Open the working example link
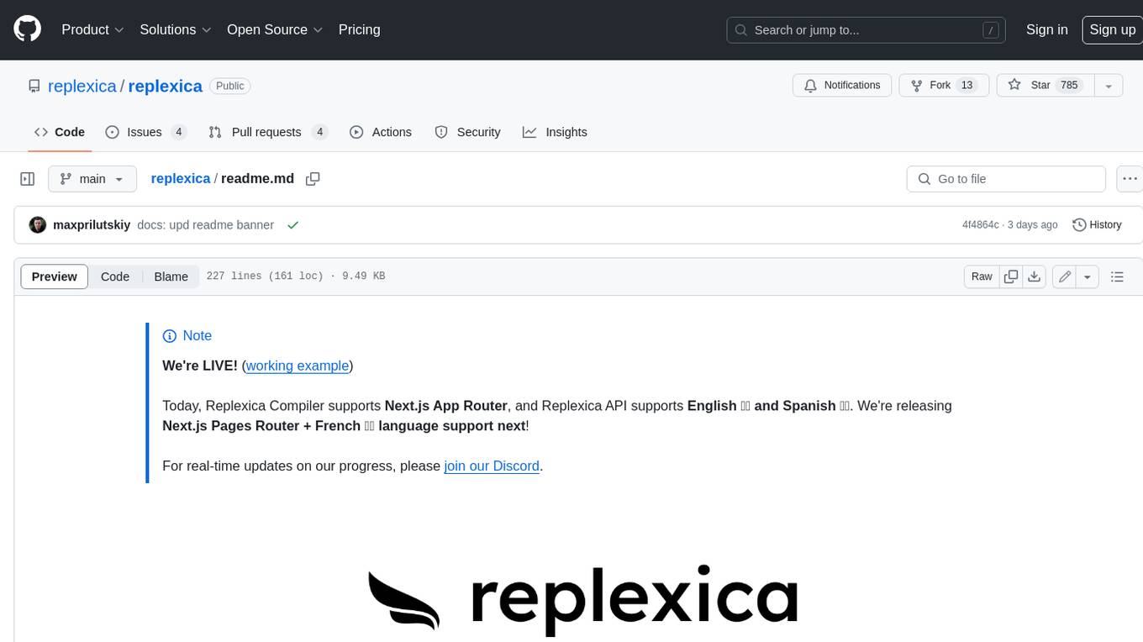Image resolution: width=1143 pixels, height=642 pixels. (298, 366)
